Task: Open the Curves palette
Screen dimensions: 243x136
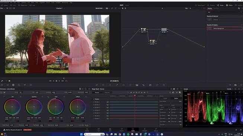Action: pyautogui.click(x=97, y=85)
